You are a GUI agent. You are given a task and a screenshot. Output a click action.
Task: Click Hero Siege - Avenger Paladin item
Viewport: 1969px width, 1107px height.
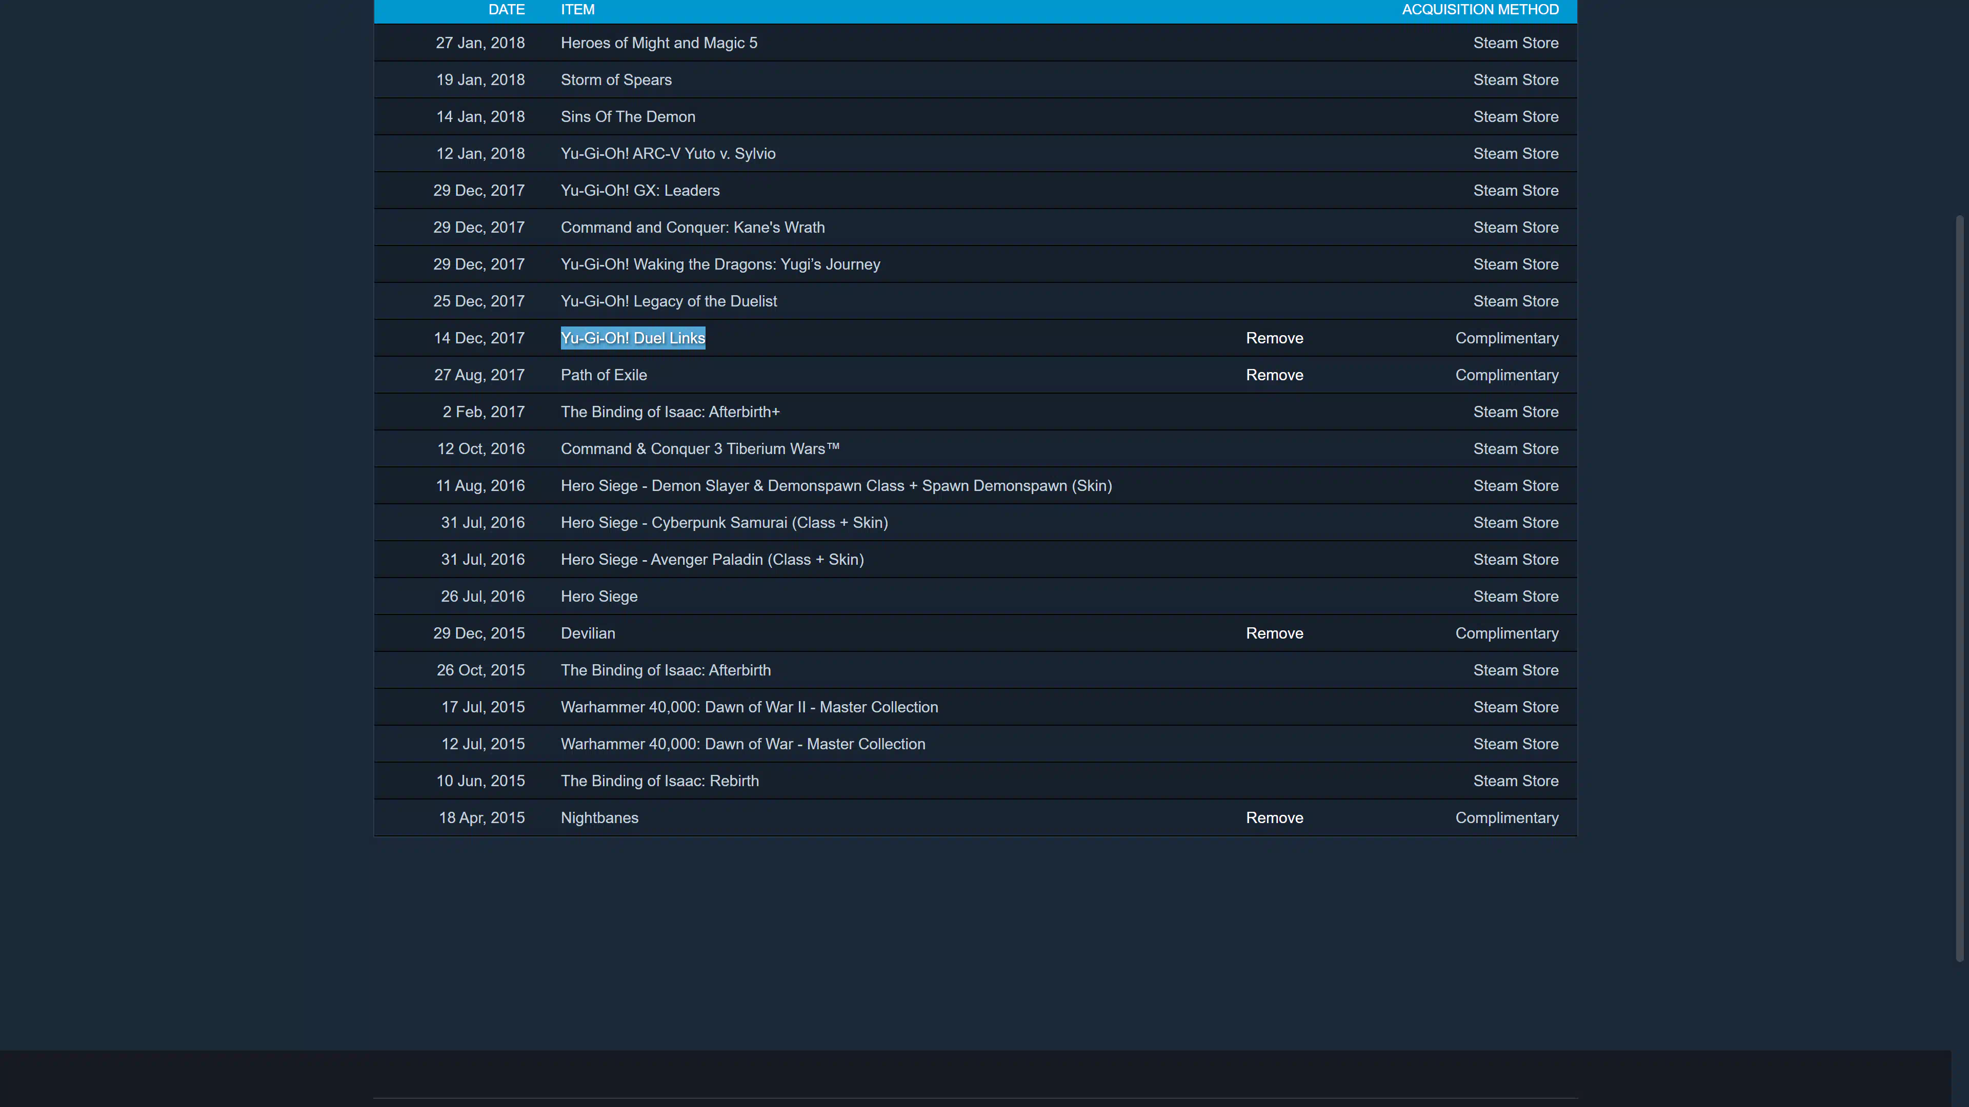tap(712, 560)
